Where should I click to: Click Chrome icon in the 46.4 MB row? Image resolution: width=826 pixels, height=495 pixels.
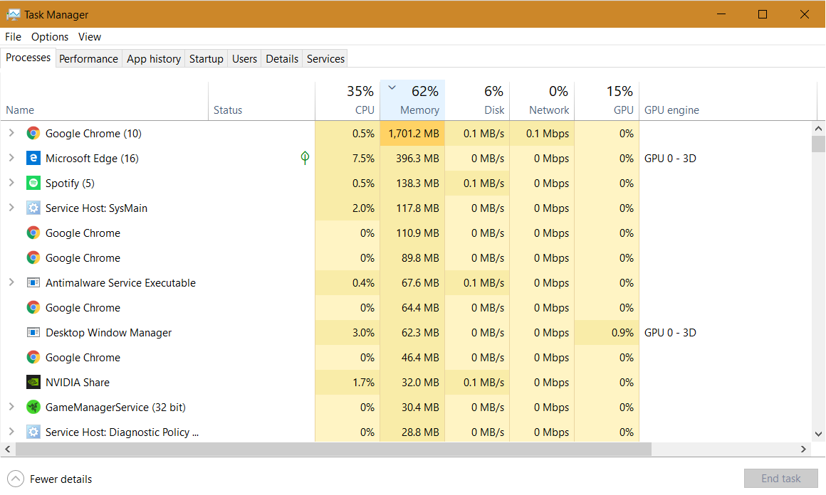point(33,357)
